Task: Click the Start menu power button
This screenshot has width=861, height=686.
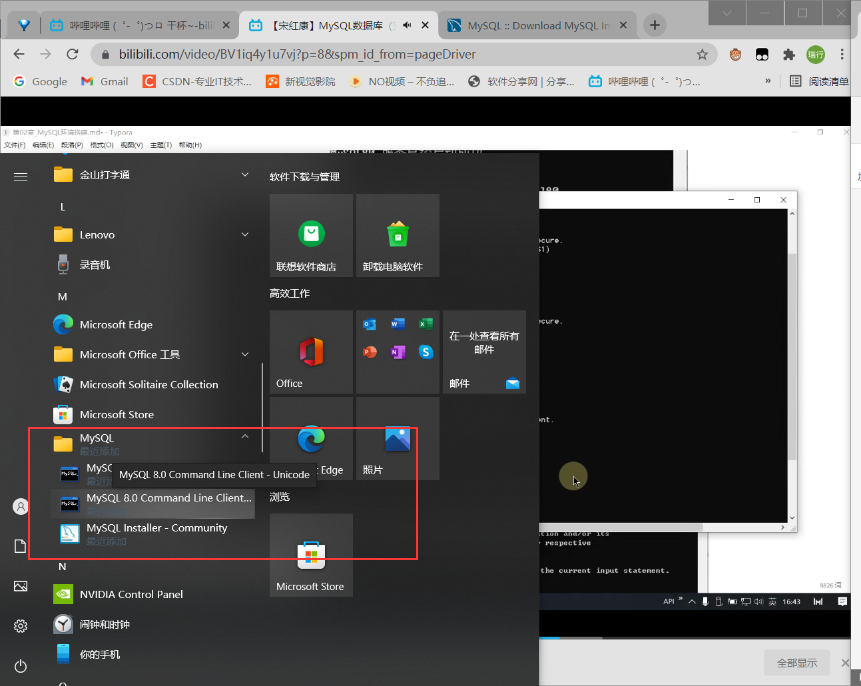Action: (x=21, y=666)
